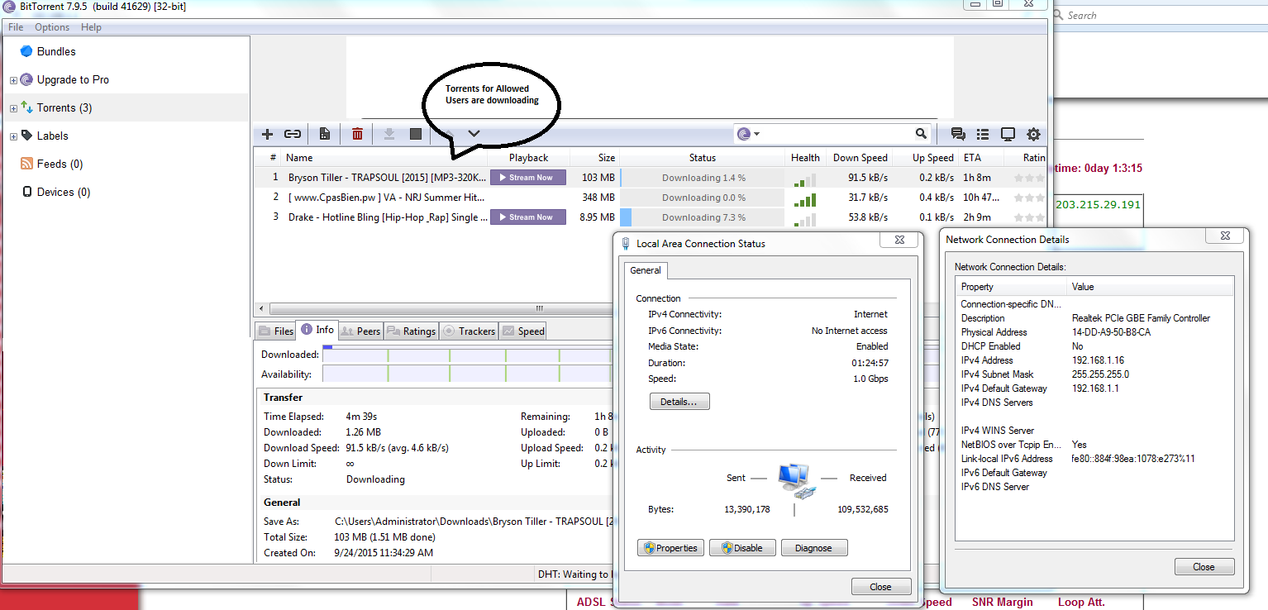The image size is (1268, 610).
Task: Click the Upgrade to Pro sidebar icon
Action: (x=26, y=79)
